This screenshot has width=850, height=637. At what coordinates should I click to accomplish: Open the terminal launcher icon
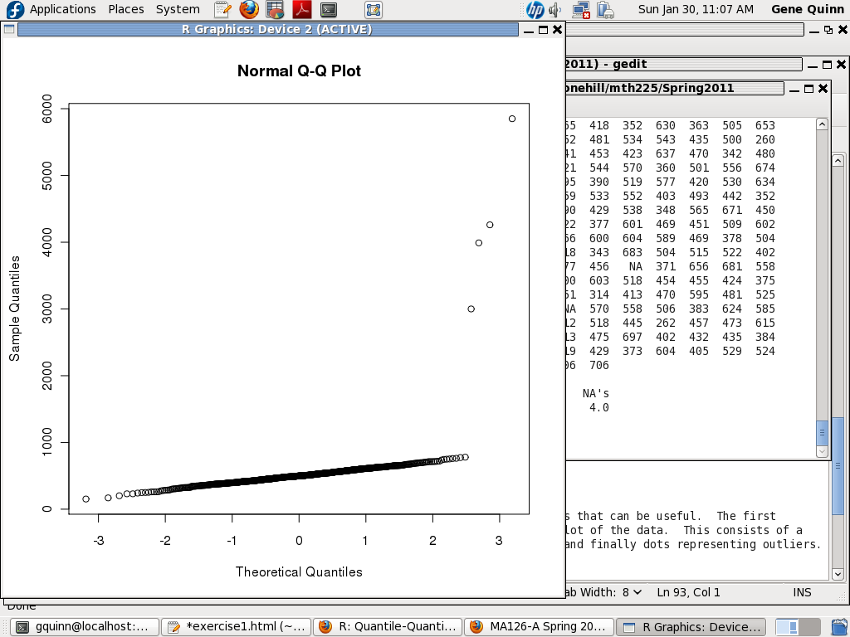329,10
